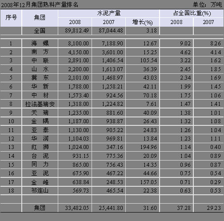Click the 2008年12月集团熟料产量排名 title

(40, 5)
